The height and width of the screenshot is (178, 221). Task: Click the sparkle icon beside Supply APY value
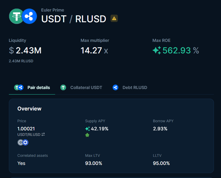point(88,129)
